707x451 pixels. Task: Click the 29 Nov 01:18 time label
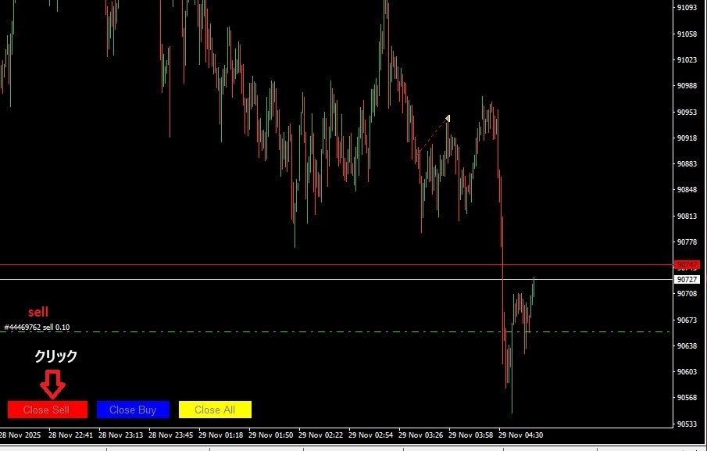[220, 435]
